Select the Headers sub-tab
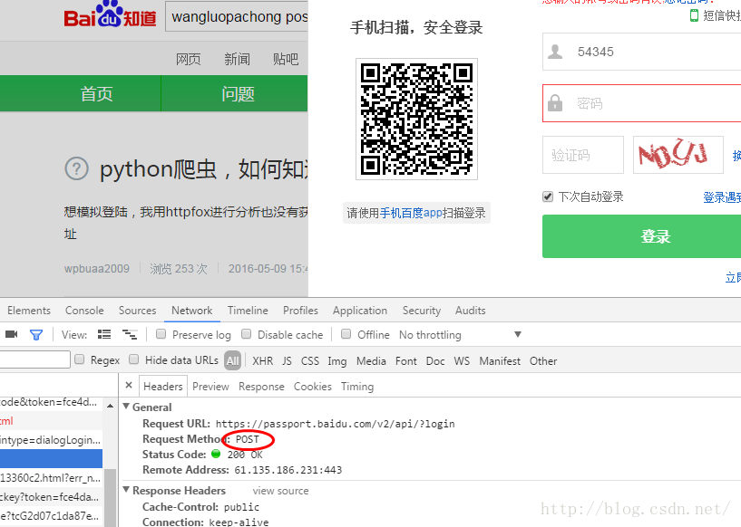 163,387
